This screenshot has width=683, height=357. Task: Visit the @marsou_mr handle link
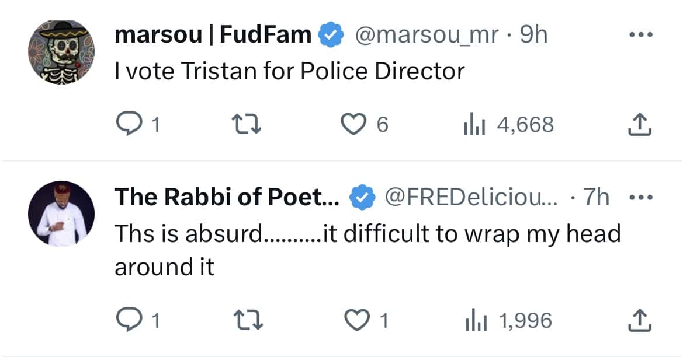coord(426,35)
